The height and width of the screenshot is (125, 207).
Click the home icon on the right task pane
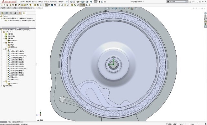coord(205,13)
